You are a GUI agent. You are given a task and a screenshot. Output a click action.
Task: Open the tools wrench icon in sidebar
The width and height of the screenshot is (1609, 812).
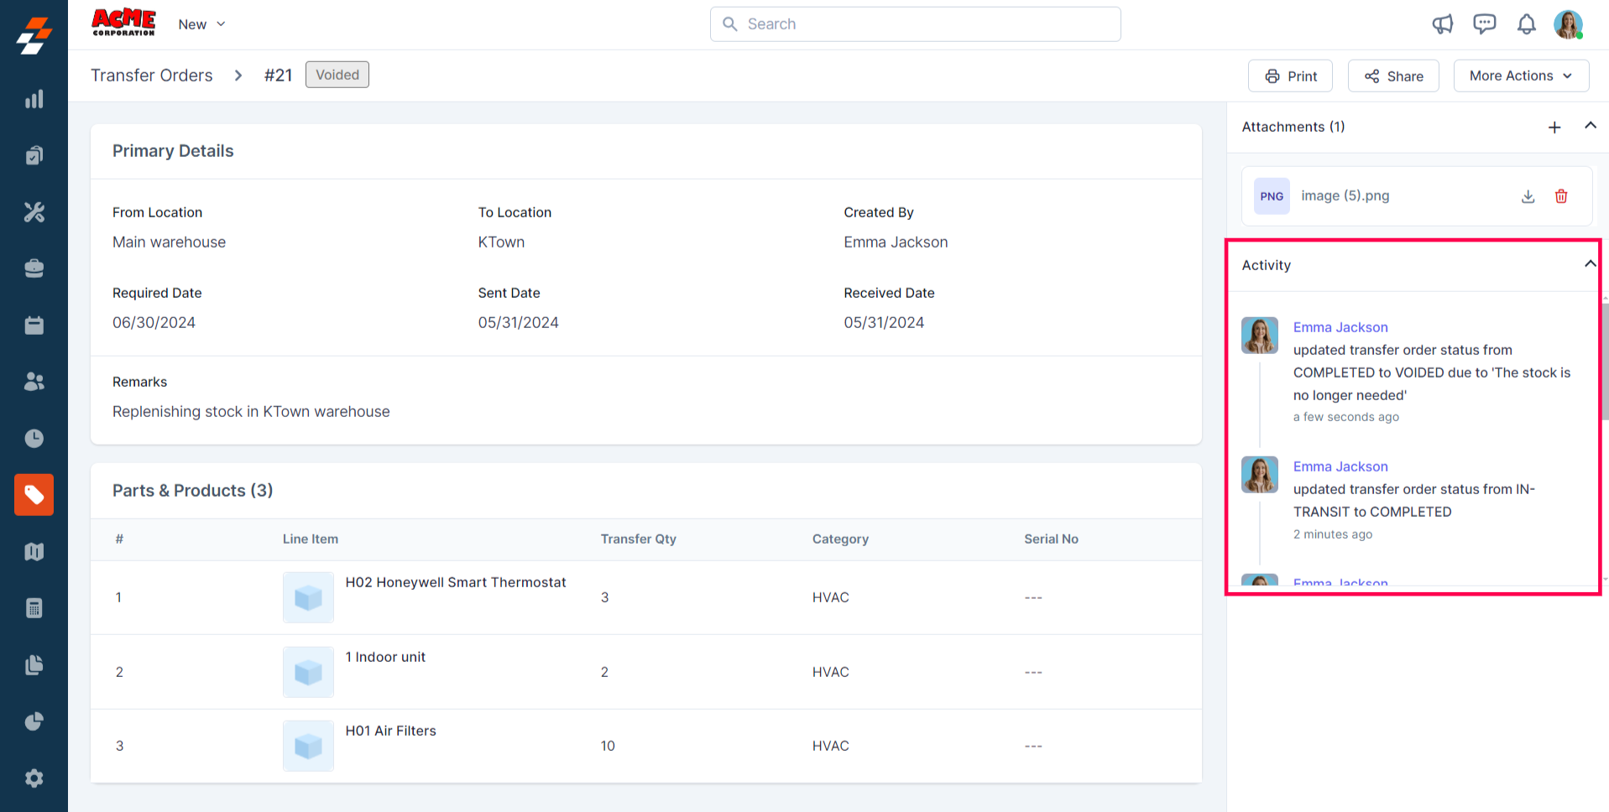[34, 212]
